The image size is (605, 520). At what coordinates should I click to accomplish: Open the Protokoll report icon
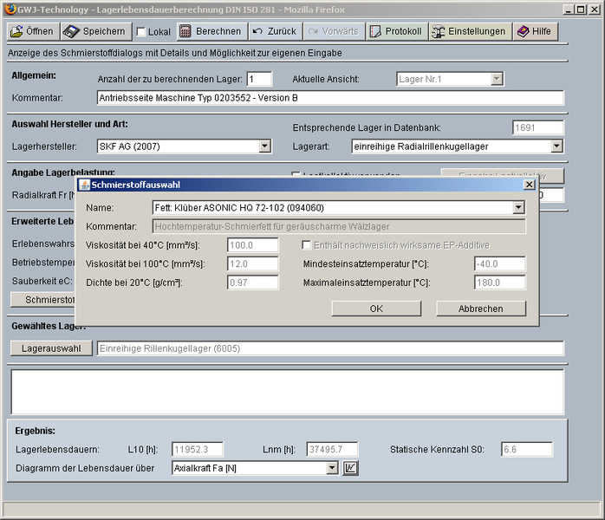(x=374, y=31)
